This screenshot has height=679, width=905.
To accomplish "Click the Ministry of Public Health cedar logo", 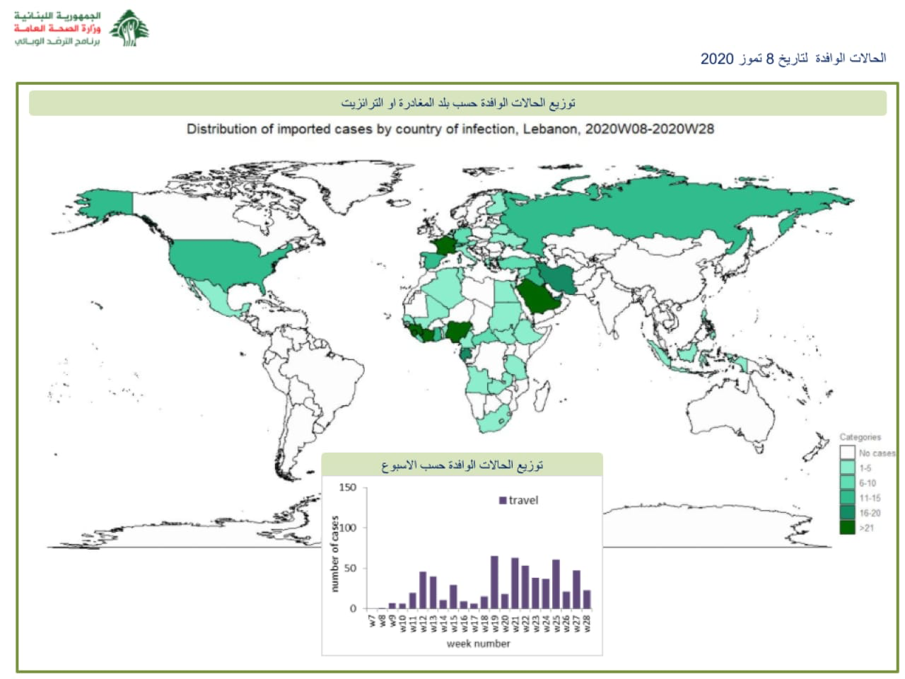I will [x=129, y=29].
